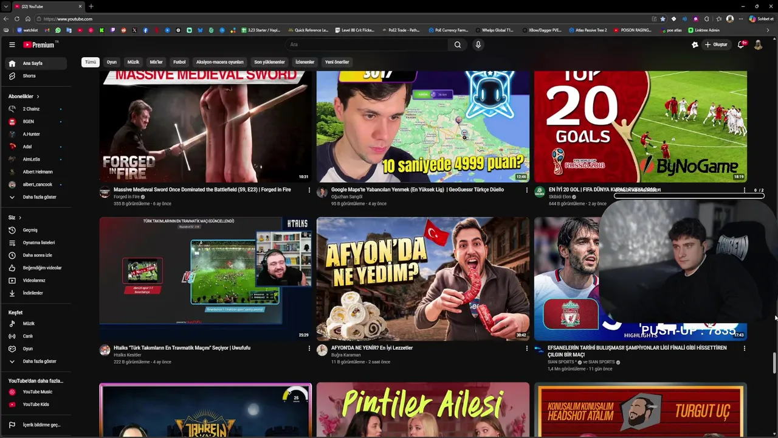Open options for Efsanelerin Tarihi Buluşması video
Viewport: 778px width, 438px height.
[745, 349]
